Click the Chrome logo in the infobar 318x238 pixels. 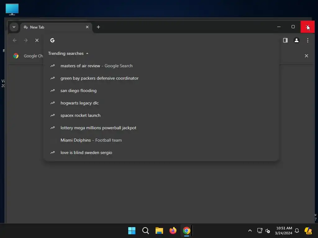pos(16,56)
